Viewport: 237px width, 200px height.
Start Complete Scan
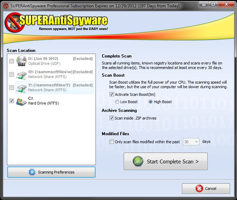pos(166,161)
